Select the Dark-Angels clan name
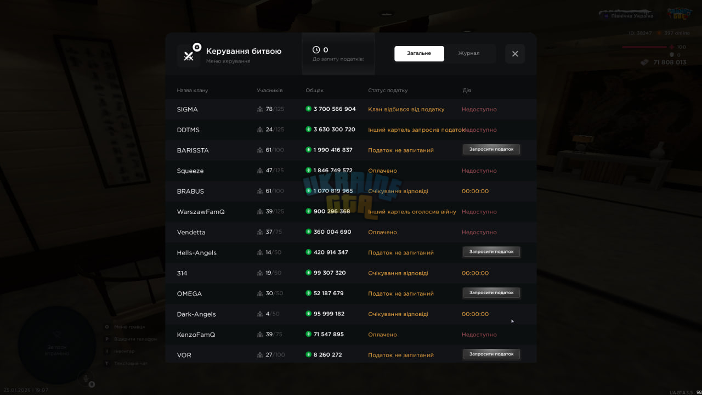 [x=196, y=314]
